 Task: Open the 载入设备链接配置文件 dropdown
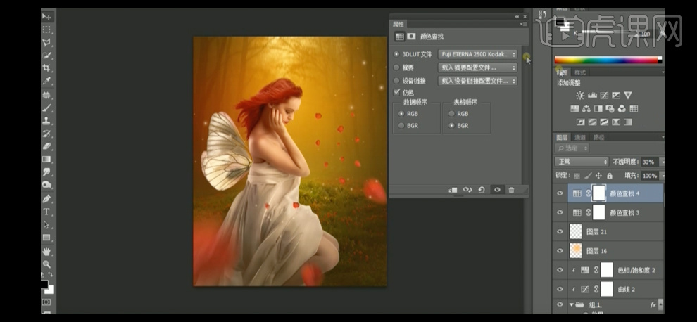tap(477, 81)
